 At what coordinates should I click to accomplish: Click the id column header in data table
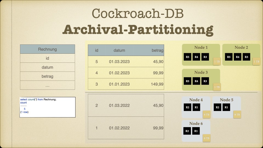point(97,50)
